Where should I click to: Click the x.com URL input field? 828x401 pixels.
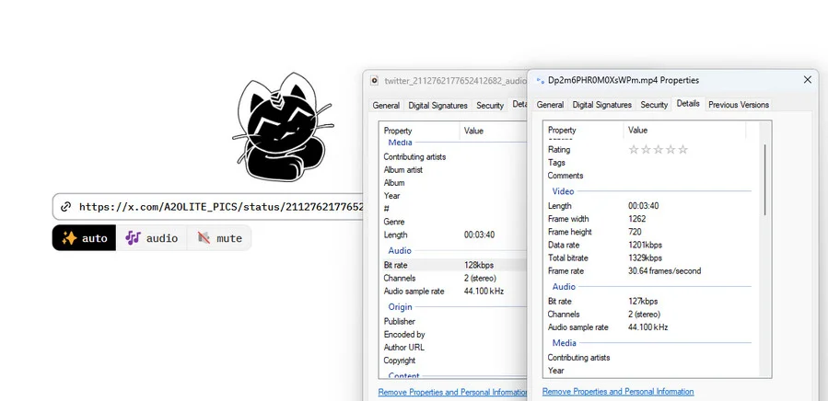(x=208, y=207)
